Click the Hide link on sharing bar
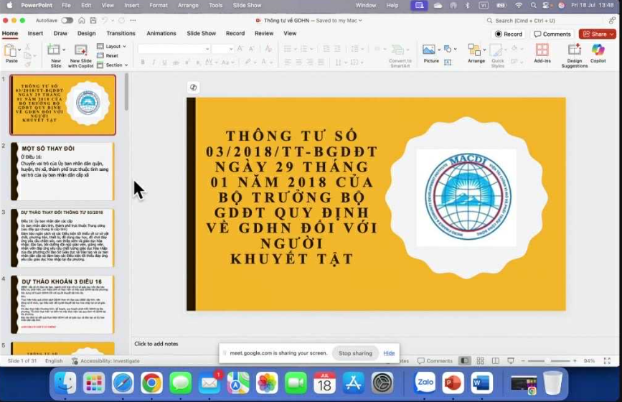Image resolution: width=622 pixels, height=402 pixels. click(x=389, y=353)
